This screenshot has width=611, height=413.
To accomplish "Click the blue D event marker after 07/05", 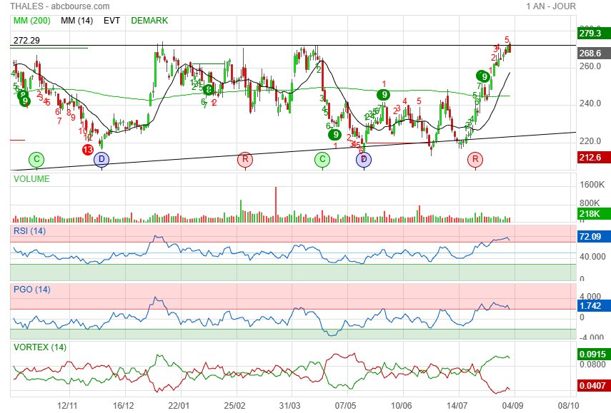I will pos(364,159).
